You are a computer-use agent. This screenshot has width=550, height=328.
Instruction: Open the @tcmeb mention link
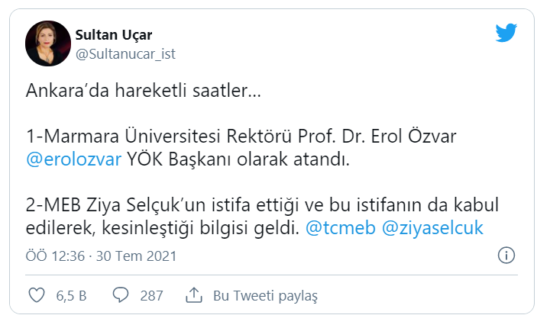click(x=340, y=228)
